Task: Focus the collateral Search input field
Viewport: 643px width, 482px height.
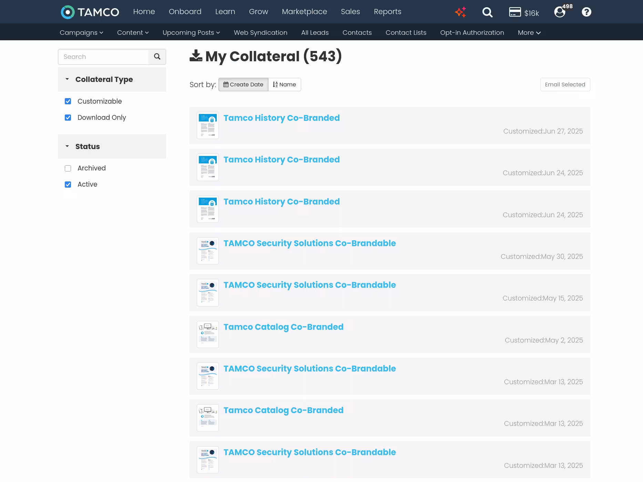Action: click(103, 57)
